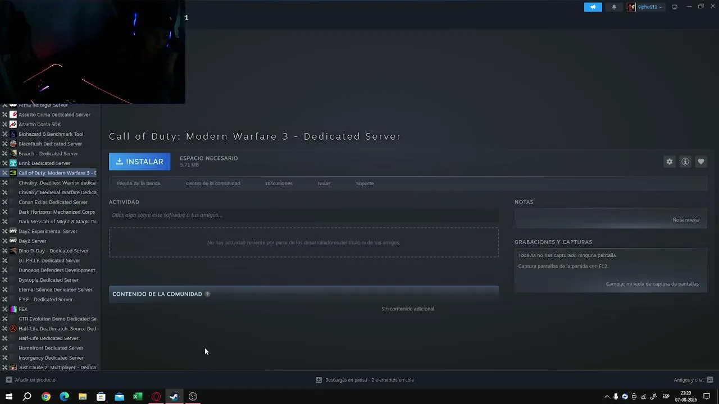Switch to Opera from the taskbar
The height and width of the screenshot is (404, 719).
tap(156, 397)
